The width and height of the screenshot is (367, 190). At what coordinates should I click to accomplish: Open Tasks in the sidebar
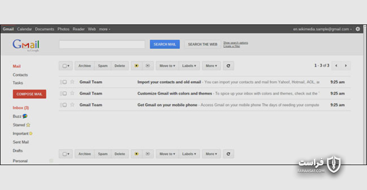pos(17,83)
